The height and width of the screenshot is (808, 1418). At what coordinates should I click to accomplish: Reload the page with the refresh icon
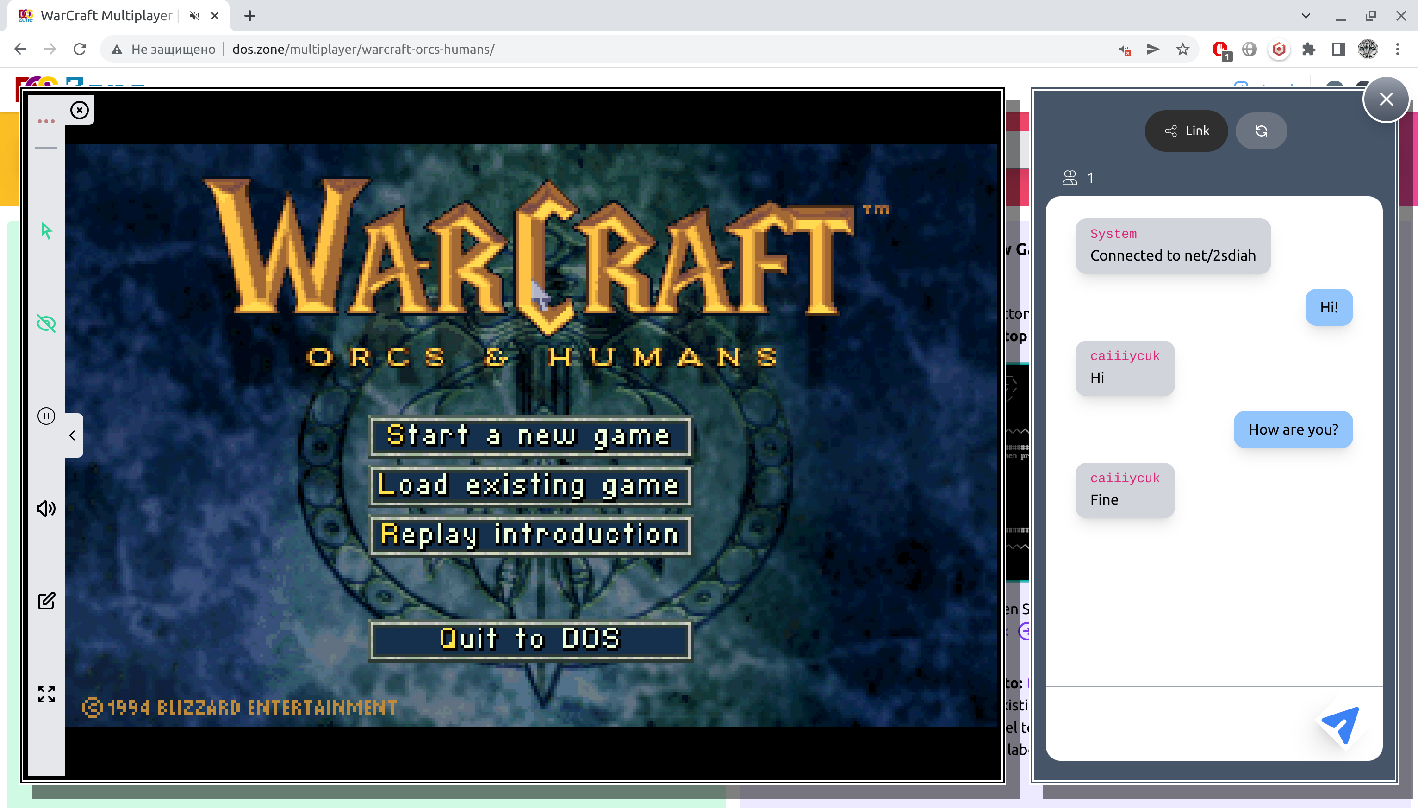pos(80,49)
